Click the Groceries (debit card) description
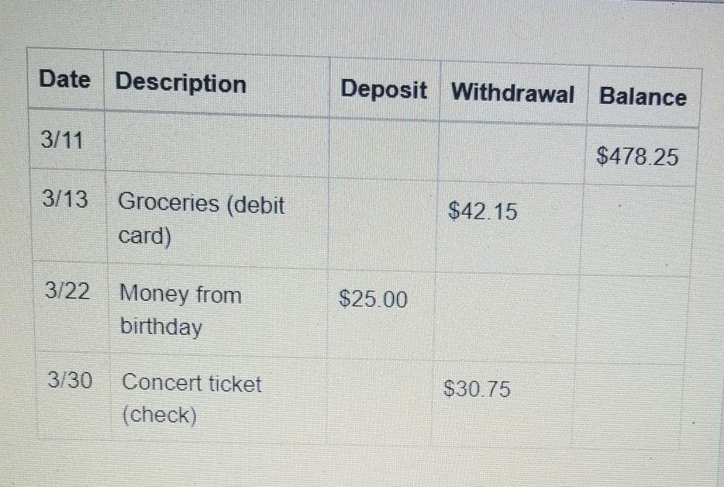724x487 pixels. 201,219
